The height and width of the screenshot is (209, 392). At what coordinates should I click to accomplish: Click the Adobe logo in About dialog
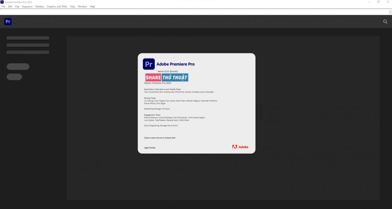pos(240,147)
